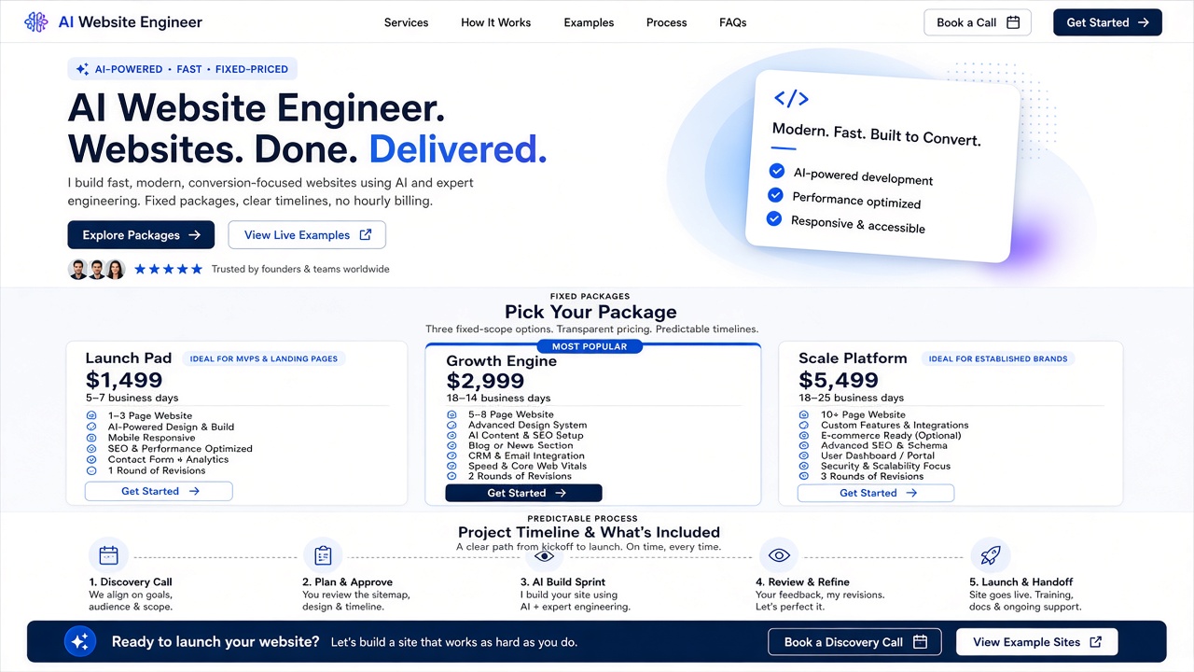Open the Services menu item
The image size is (1194, 672).
pos(407,22)
